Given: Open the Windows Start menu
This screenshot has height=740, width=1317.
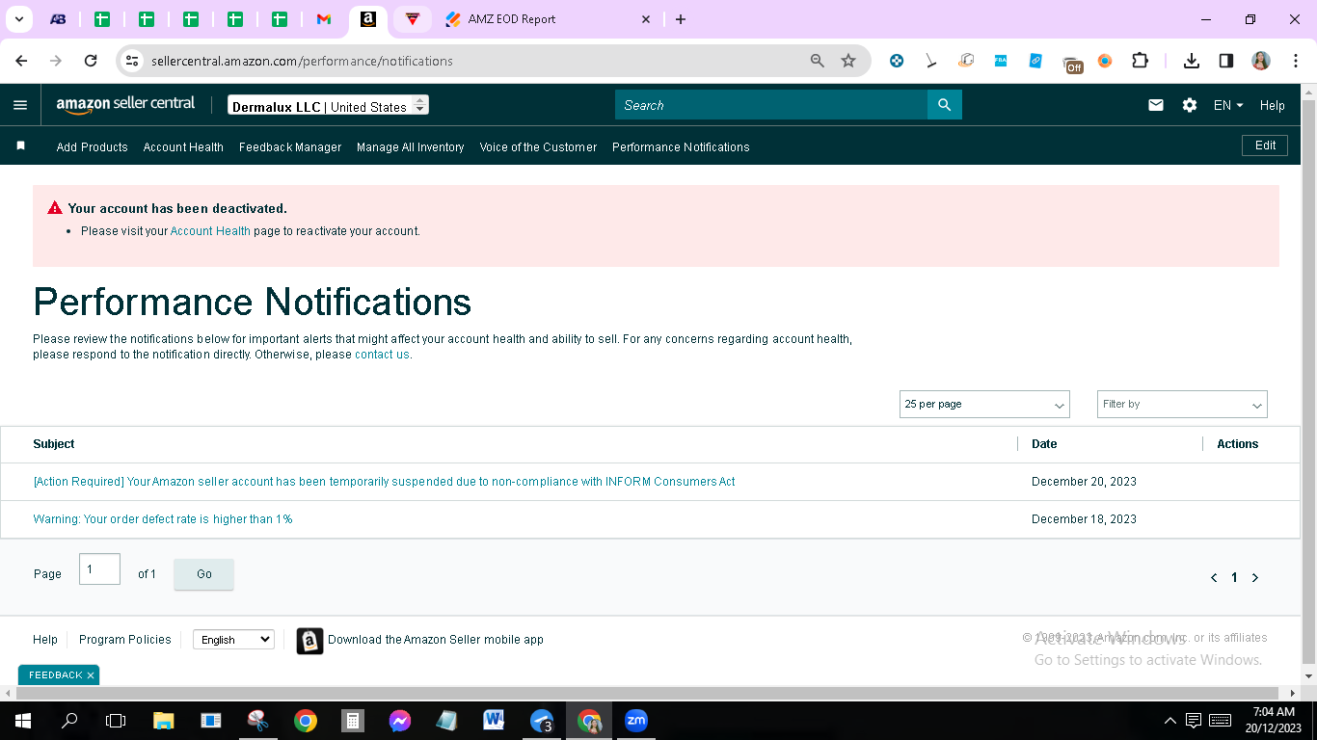Looking at the screenshot, I should [21, 721].
